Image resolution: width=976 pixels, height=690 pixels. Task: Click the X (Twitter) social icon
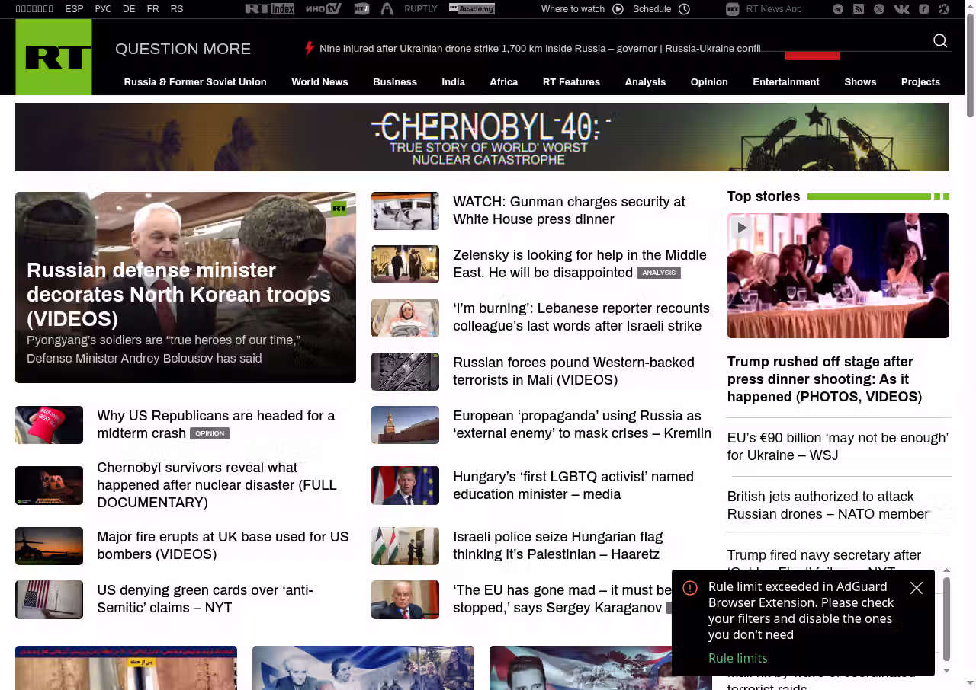[x=879, y=9]
